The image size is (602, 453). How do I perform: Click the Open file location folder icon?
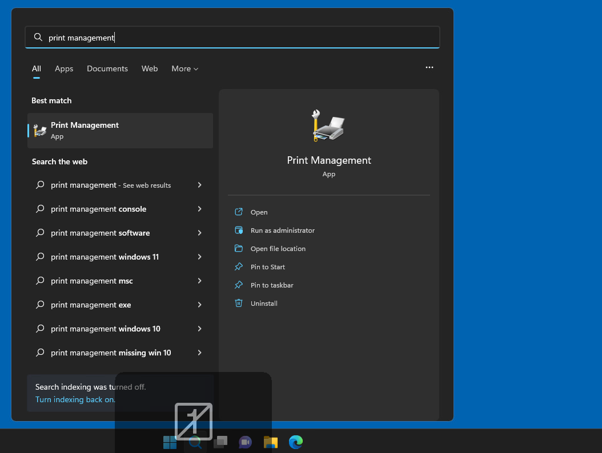click(x=238, y=248)
